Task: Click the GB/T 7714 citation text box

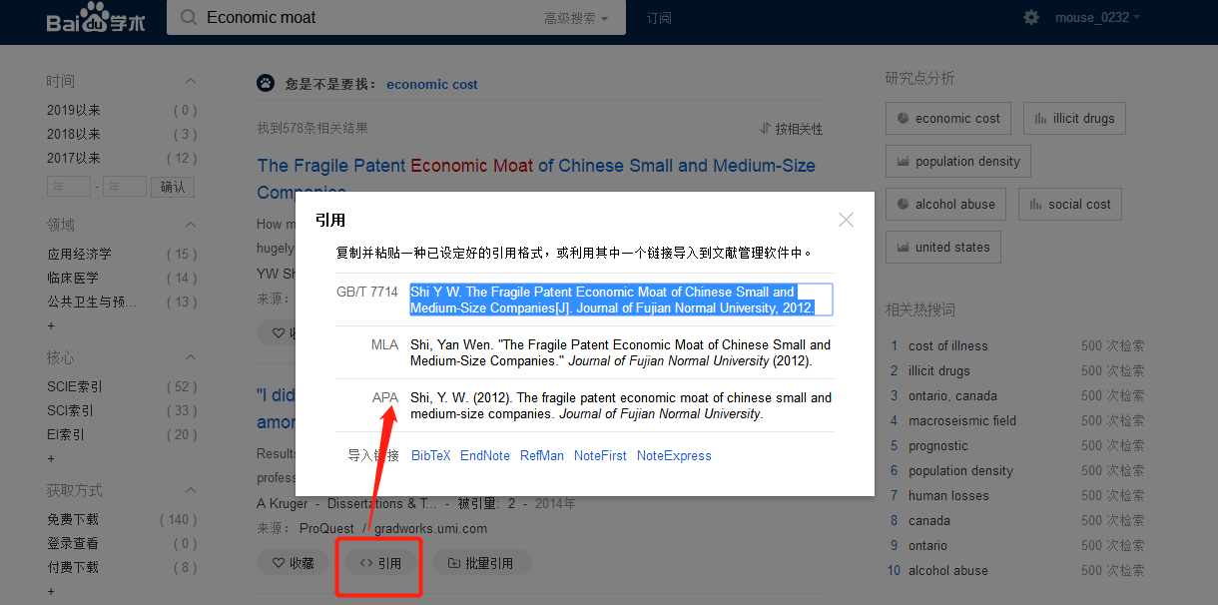Action: (620, 300)
